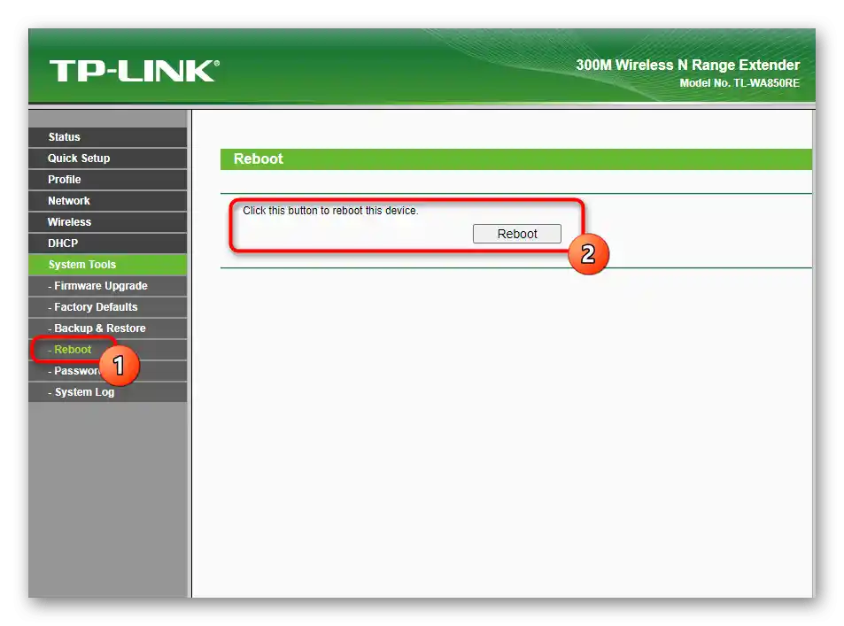
Task: Click the '300M Wireless N Range Extender' title
Action: click(687, 66)
